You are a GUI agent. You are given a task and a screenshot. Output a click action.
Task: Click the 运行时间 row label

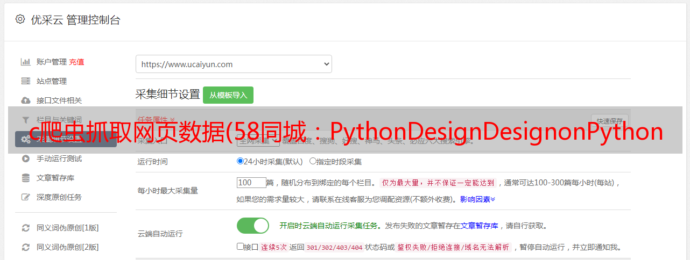[153, 161]
